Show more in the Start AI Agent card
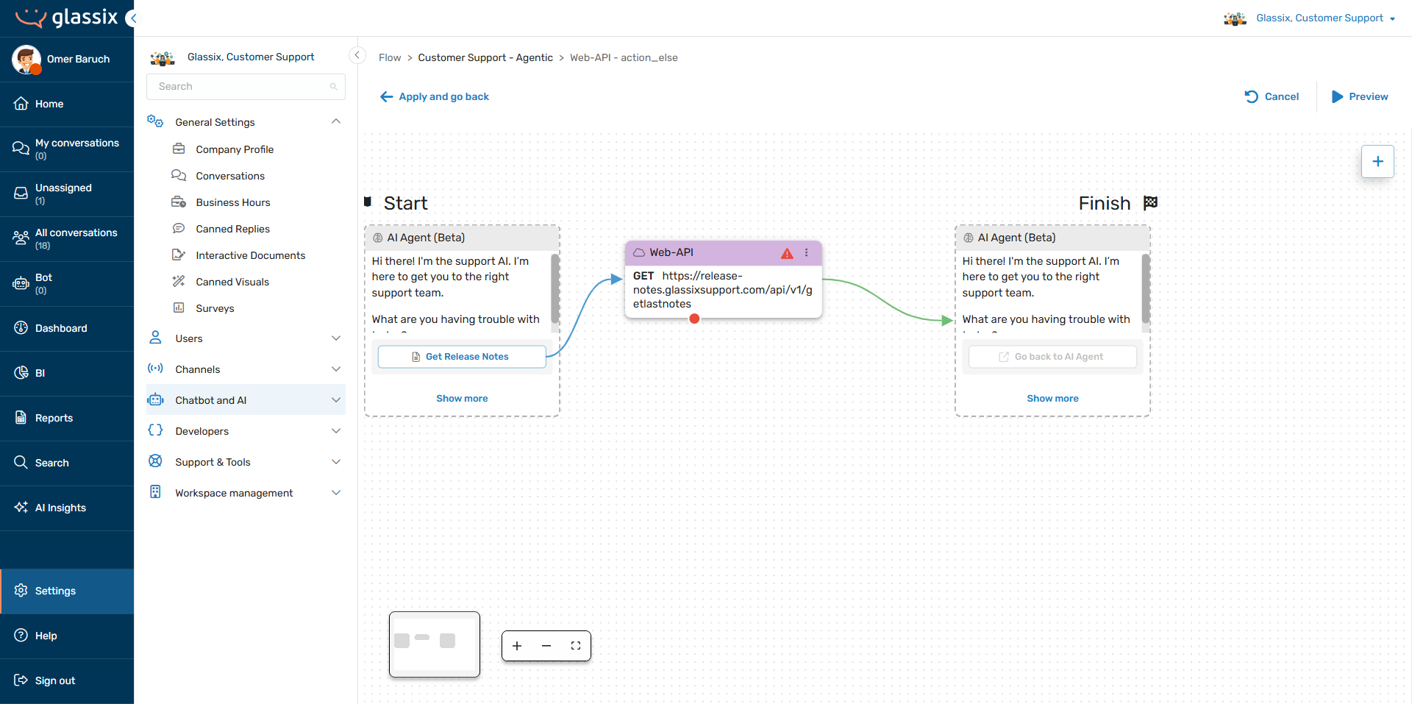 [462, 398]
